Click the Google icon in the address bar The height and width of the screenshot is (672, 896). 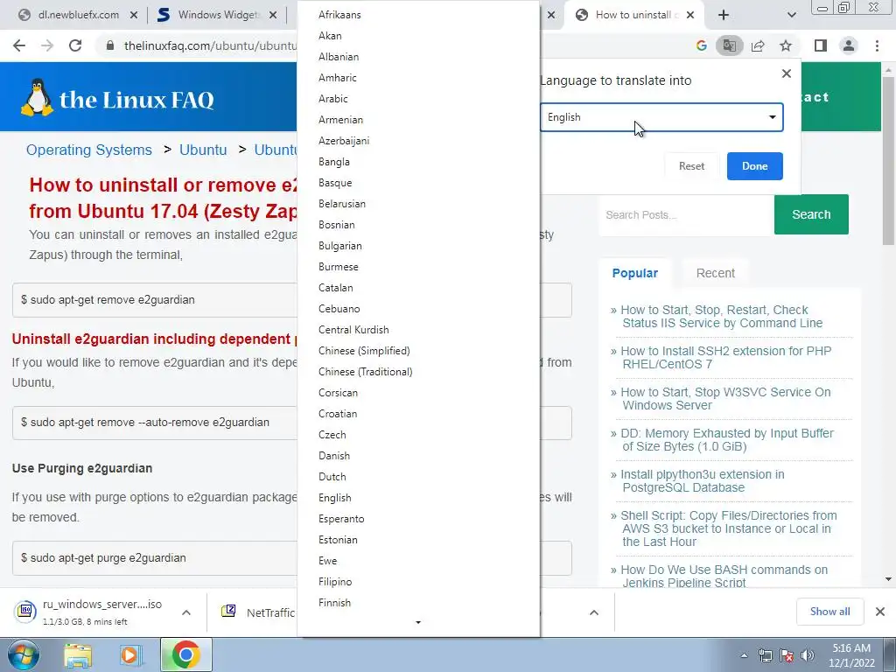pos(702,45)
